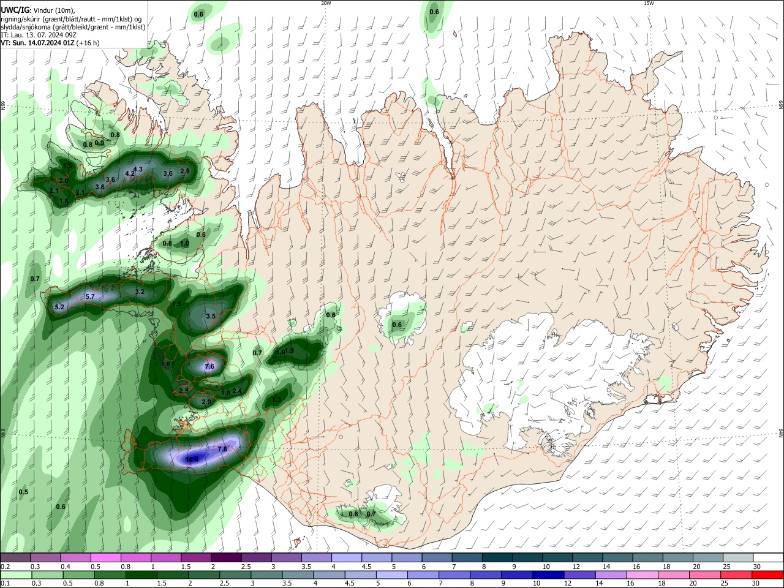Image resolution: width=784 pixels, height=588 pixels.
Task: Click the VT: Sun. 14.07.2024 01Z line
Action: (50, 43)
